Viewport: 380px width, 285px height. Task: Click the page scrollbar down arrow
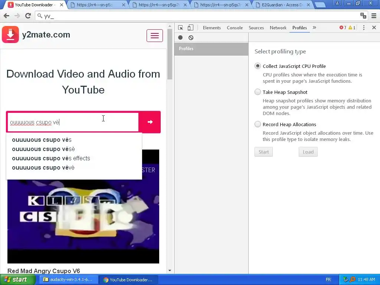pos(170,271)
